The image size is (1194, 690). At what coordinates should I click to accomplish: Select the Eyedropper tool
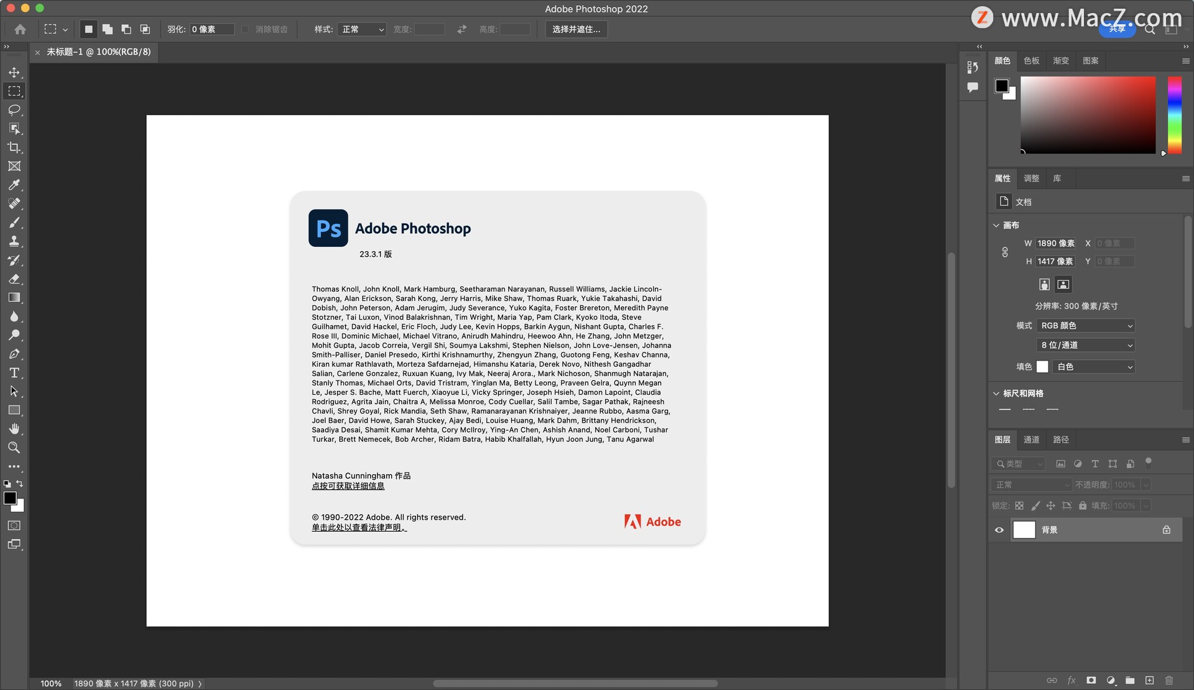14,185
